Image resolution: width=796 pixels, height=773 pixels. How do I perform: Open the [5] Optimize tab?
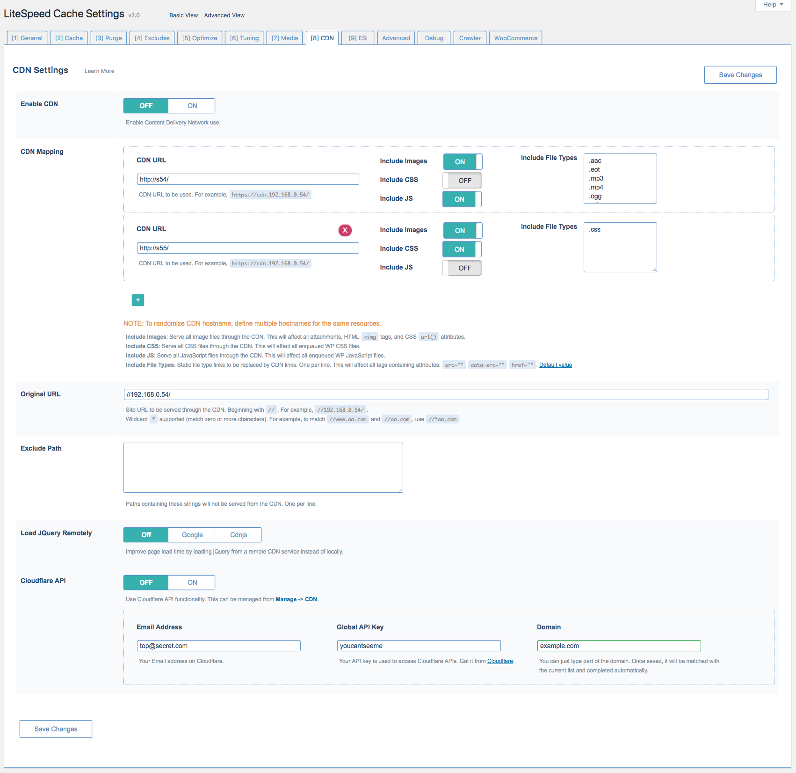click(200, 38)
